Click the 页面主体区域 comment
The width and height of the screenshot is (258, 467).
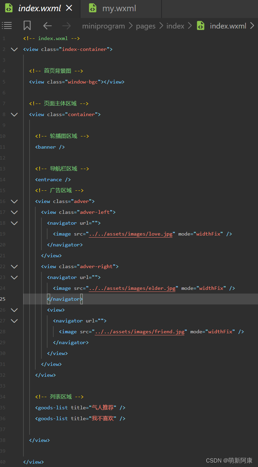click(59, 104)
